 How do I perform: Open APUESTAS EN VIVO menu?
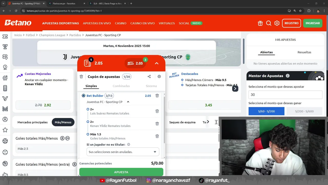[x=97, y=23]
